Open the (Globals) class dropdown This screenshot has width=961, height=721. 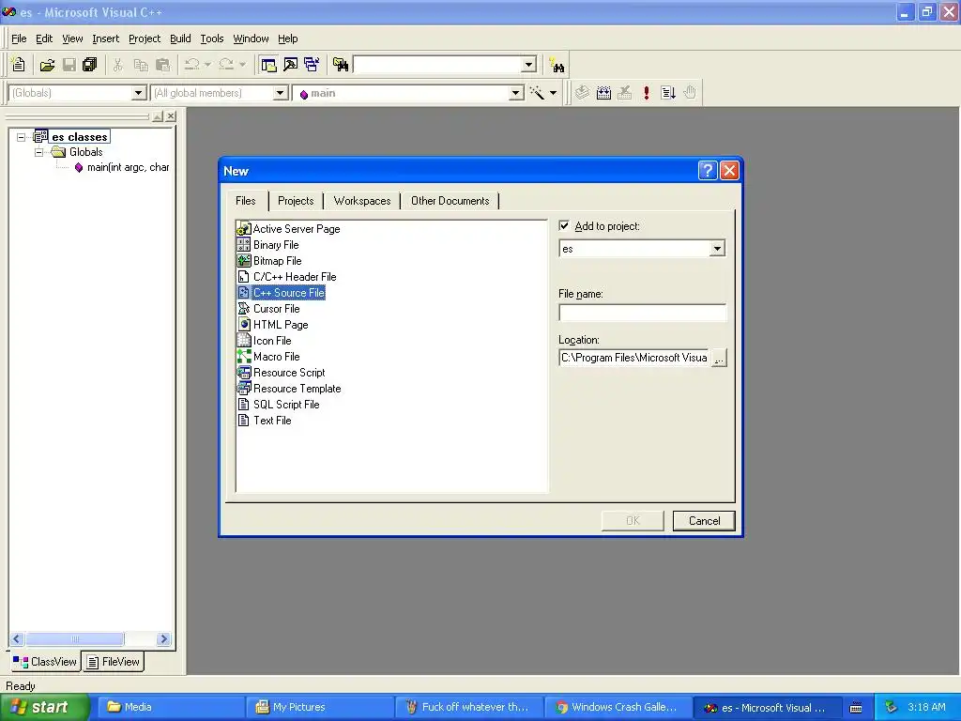[x=139, y=93]
